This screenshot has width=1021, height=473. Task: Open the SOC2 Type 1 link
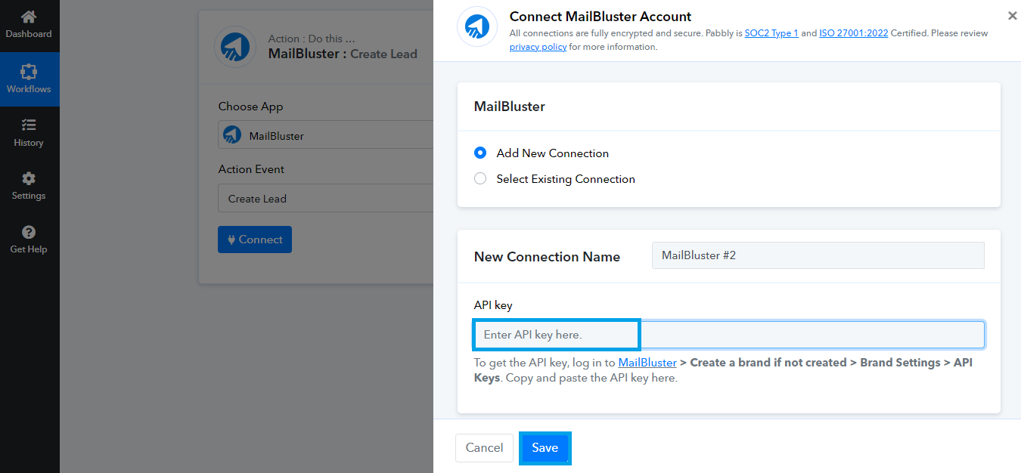pos(771,33)
